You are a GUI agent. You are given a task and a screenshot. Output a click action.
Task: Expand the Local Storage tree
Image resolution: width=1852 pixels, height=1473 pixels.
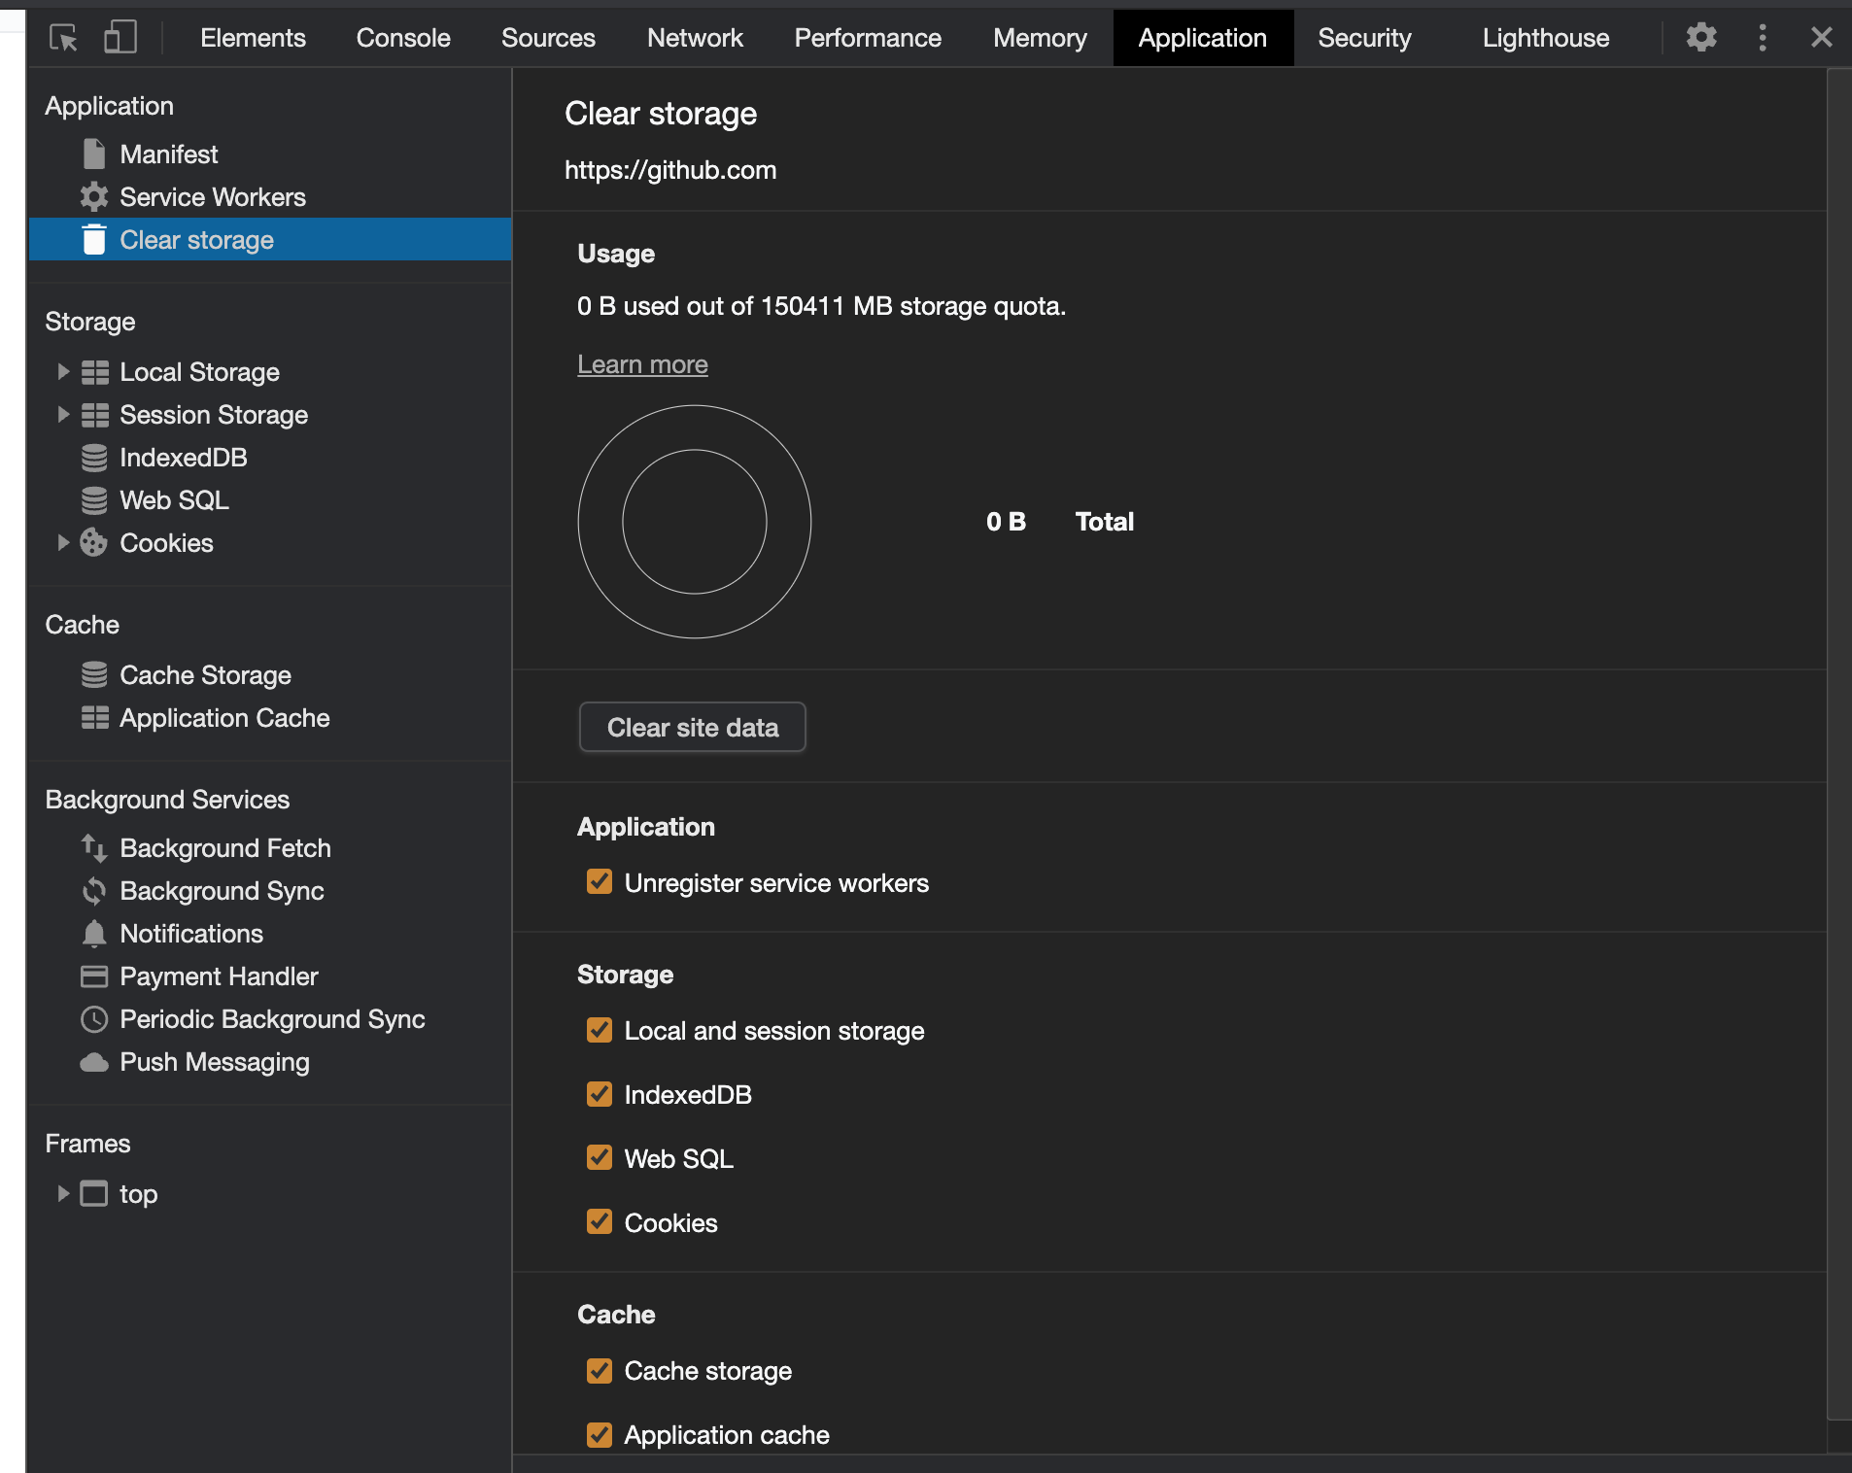(x=63, y=371)
